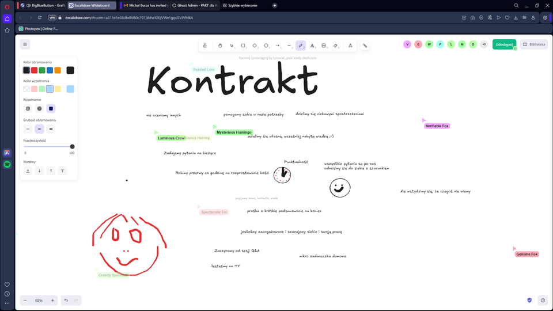Viewport: 553px width, 311px height.
Task: Toggle the keep-tool-active lock icon
Action: (x=205, y=45)
